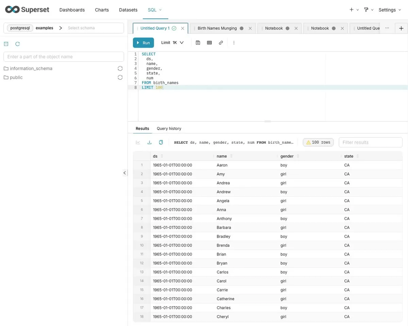Click the SQL statement preview in Results
This screenshot has width=408, height=326.
point(234,142)
